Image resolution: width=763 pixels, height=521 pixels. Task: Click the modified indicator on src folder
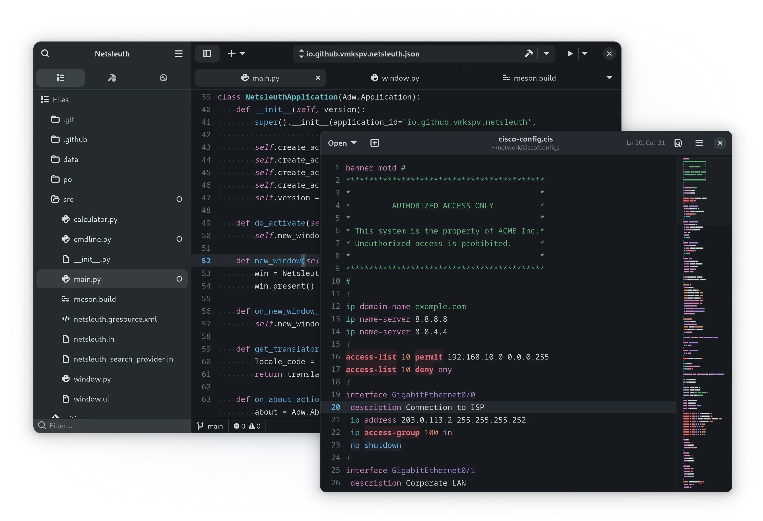pyautogui.click(x=179, y=199)
